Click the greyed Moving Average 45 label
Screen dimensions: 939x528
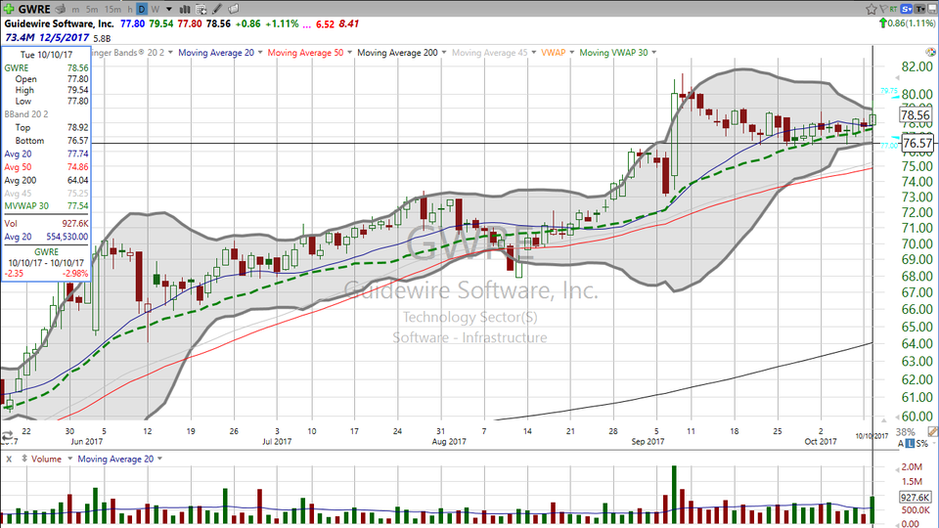[490, 53]
